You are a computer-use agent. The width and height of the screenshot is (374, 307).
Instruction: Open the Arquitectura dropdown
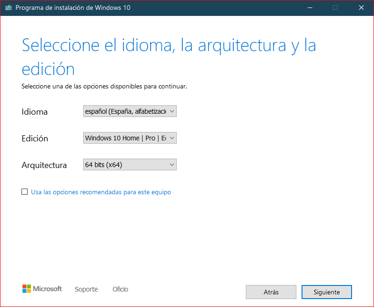[x=130, y=165]
